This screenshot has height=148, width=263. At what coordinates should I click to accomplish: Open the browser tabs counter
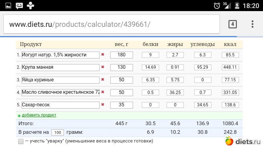[x=233, y=24]
